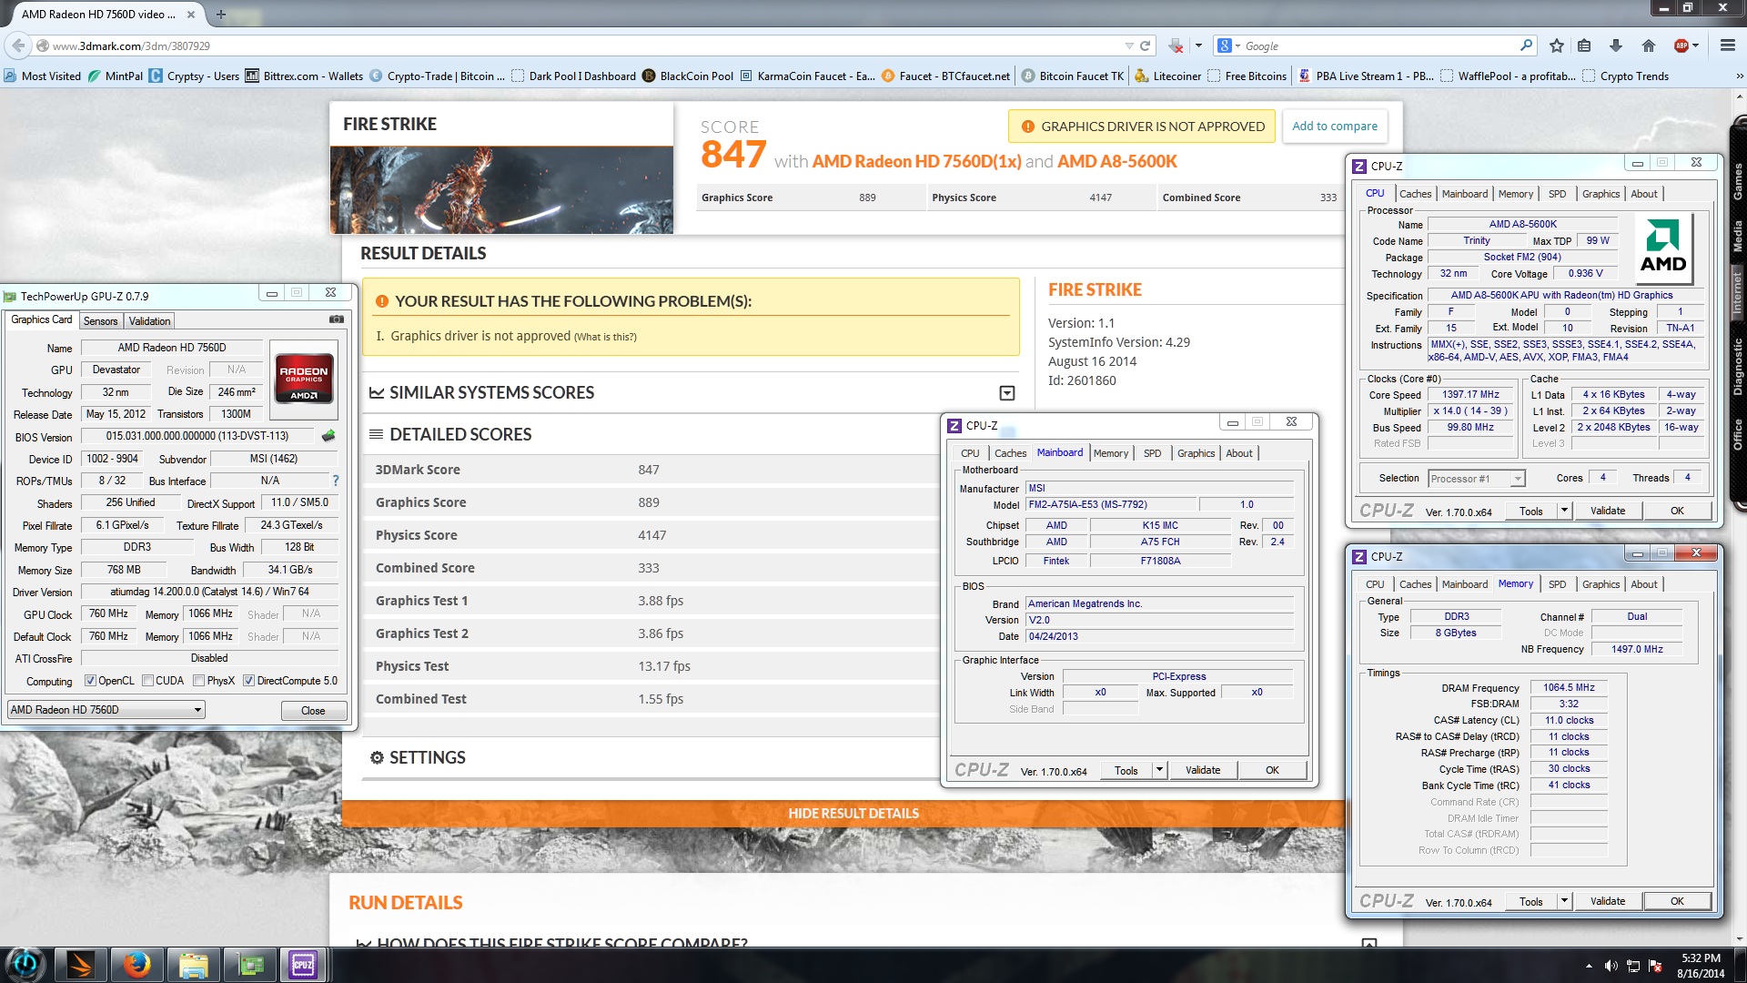Screen dimensions: 1747x983
Task: Bookmark this page with the star icon
Action: (1557, 46)
